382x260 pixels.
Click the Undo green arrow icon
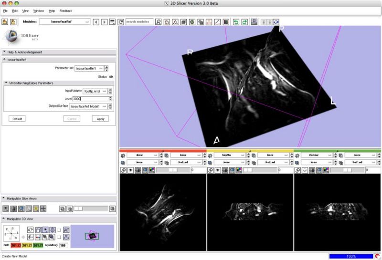(x=236, y=22)
